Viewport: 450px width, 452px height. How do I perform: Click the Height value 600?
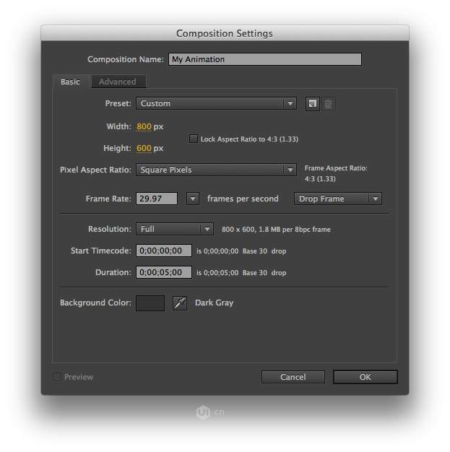pos(144,148)
